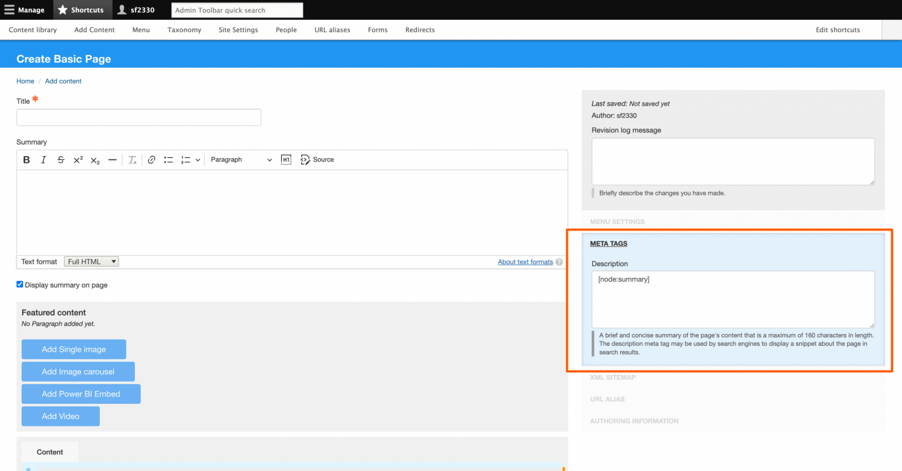The width and height of the screenshot is (902, 471).
Task: Click 'No Paragraph added yet.' text
Action: pos(58,324)
